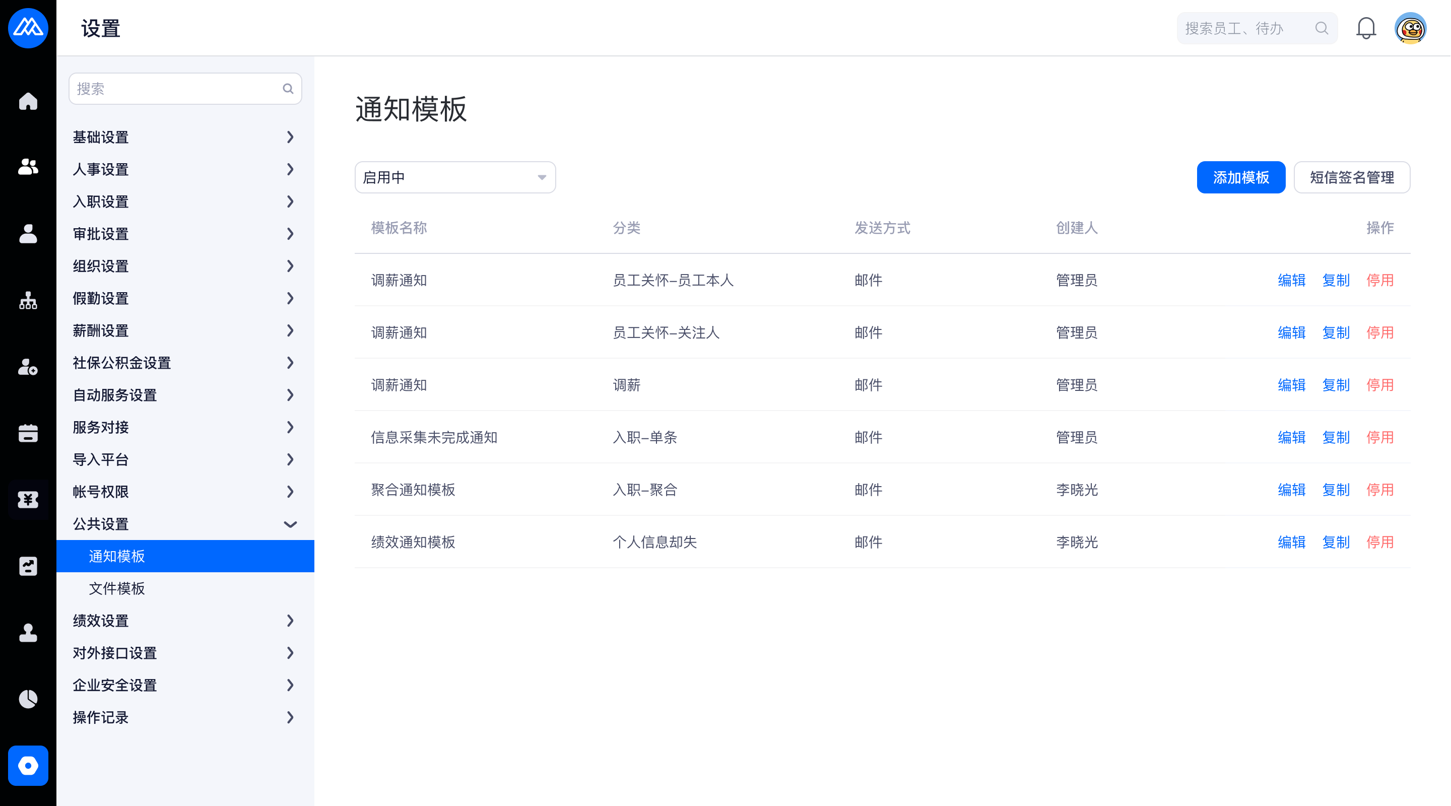
Task: Edit the 信息采集未完成通知 template
Action: click(1292, 437)
